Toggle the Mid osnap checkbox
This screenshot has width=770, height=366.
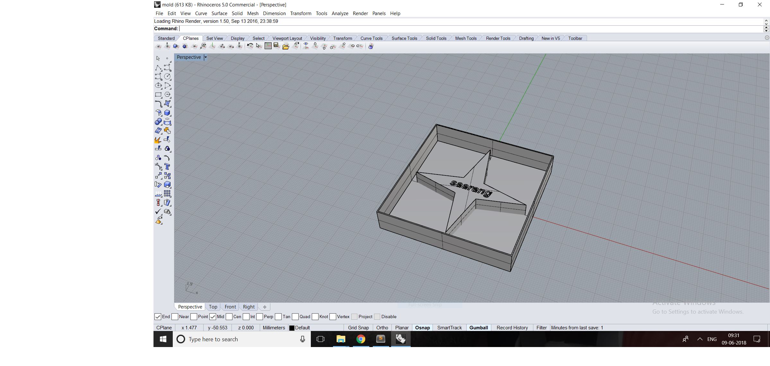click(213, 317)
